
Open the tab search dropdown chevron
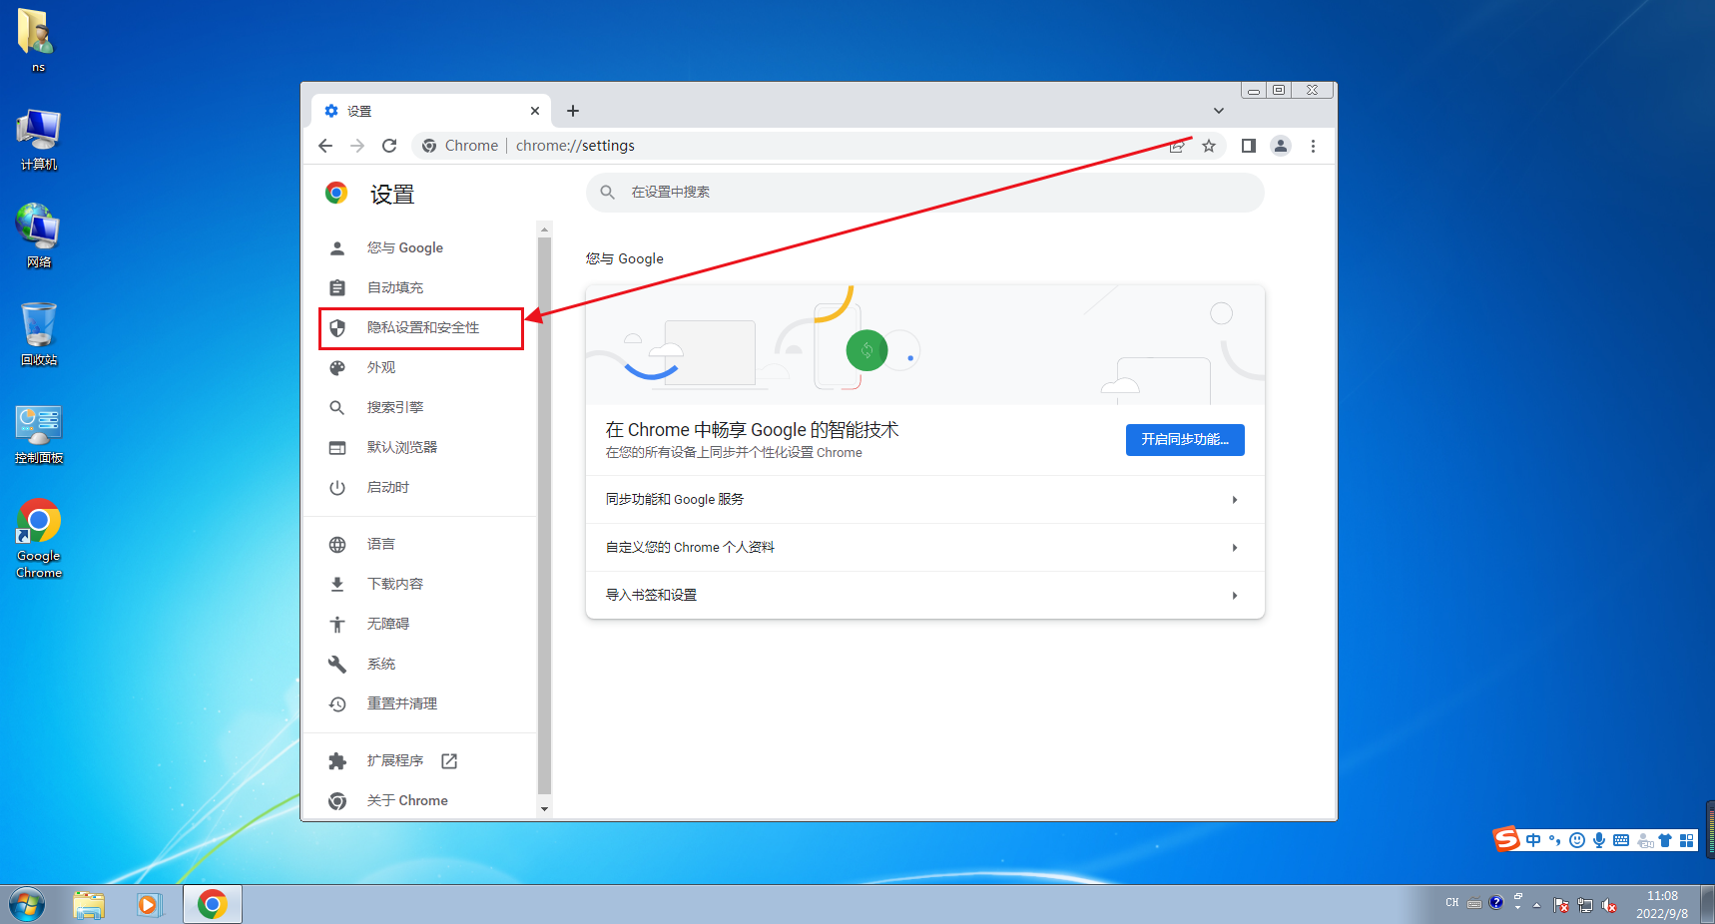coord(1219,111)
